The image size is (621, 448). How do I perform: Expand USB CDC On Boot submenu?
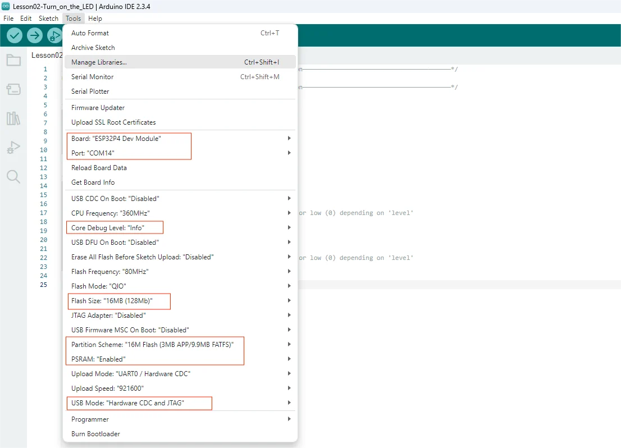pyautogui.click(x=180, y=198)
